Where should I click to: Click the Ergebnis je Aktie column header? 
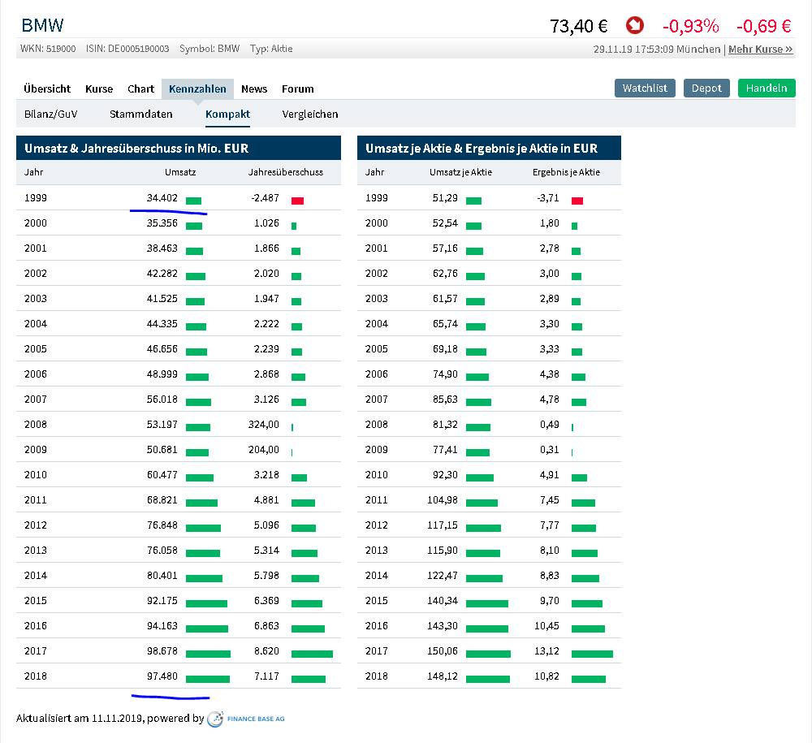566,172
